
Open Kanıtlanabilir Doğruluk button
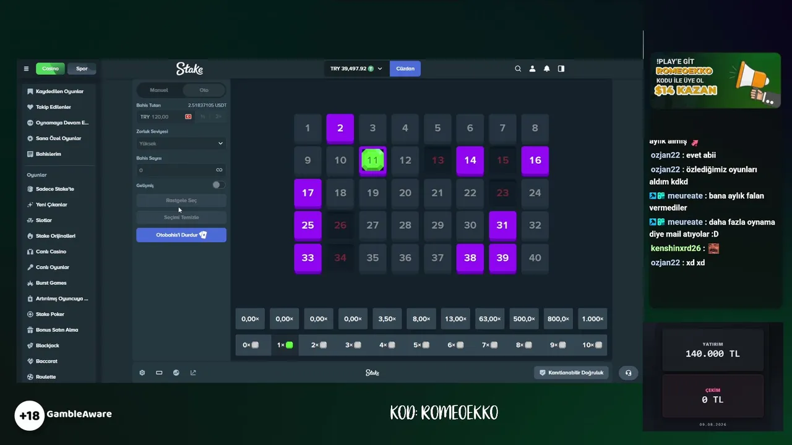pyautogui.click(x=572, y=373)
